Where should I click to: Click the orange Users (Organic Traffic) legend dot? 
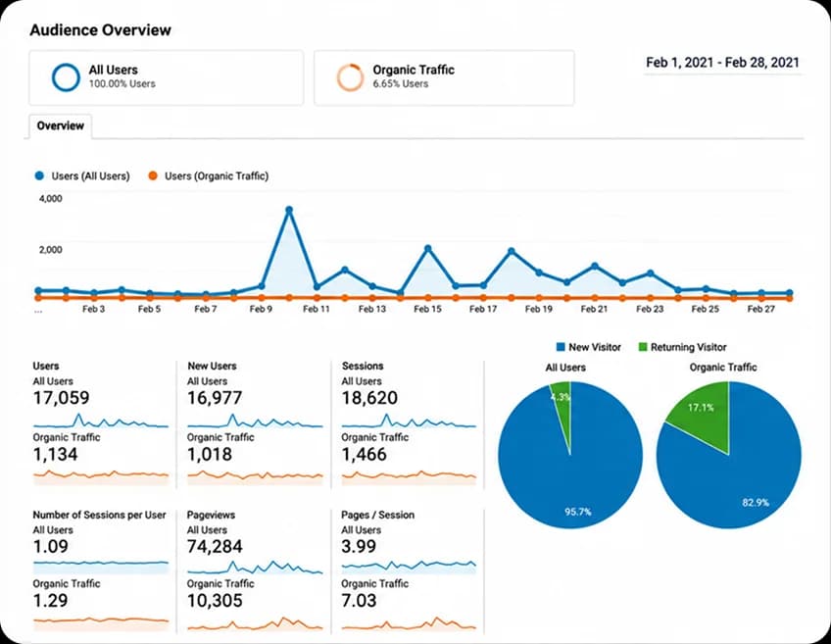153,176
